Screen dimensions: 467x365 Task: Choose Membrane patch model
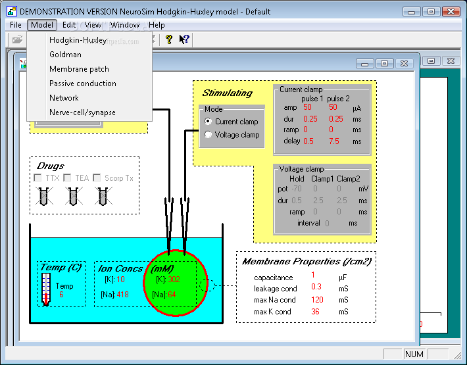(x=89, y=69)
